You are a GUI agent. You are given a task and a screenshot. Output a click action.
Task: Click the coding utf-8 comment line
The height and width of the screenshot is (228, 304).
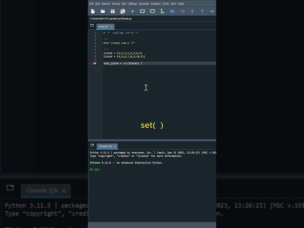coord(121,33)
